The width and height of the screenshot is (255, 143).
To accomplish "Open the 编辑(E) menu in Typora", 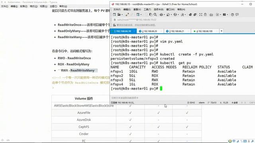I will (x=14, y=6).
